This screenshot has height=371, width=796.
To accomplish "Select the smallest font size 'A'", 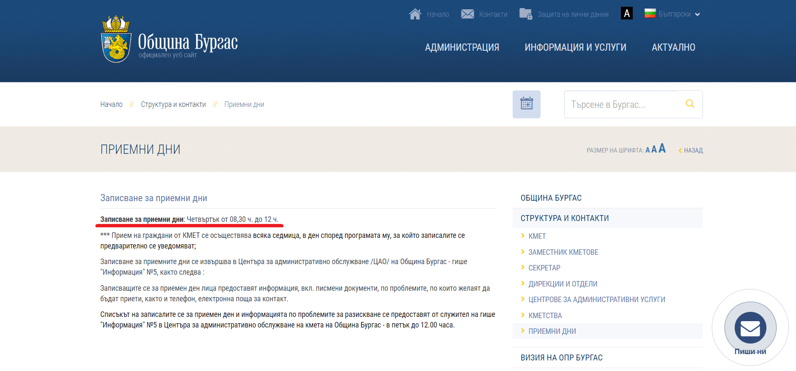I will [648, 150].
